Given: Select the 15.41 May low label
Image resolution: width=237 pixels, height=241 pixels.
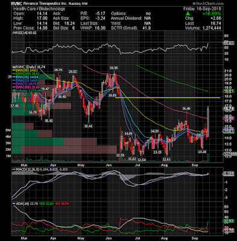Looking at the screenshot, I should (x=88, y=126).
